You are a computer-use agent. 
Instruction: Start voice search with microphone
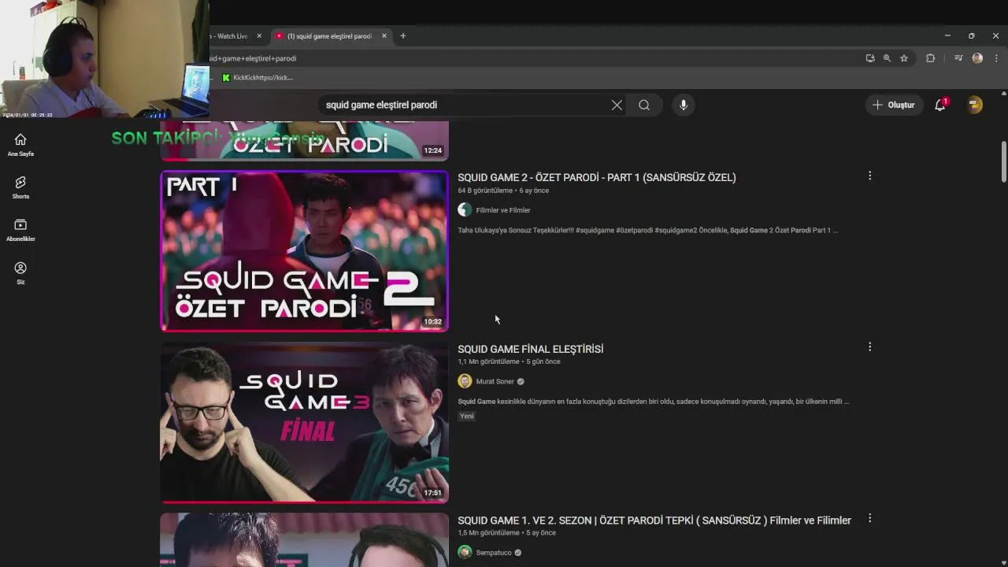(684, 105)
